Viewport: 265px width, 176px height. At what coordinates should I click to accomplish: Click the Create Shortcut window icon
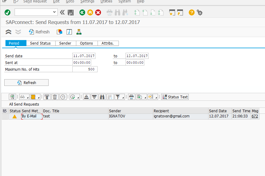(180, 12)
